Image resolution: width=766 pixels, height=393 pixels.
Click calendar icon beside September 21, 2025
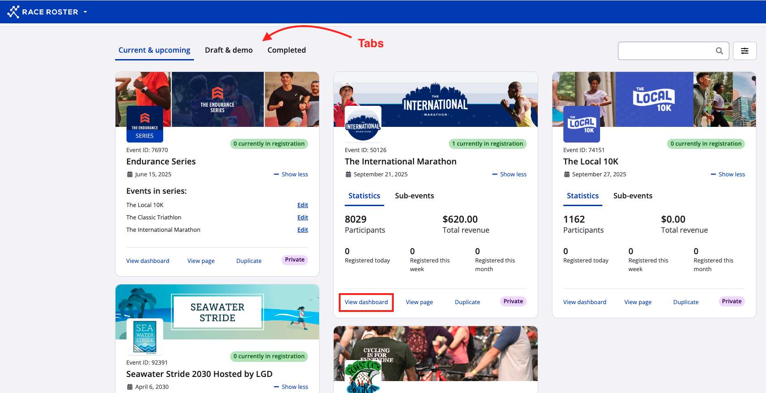coord(348,175)
